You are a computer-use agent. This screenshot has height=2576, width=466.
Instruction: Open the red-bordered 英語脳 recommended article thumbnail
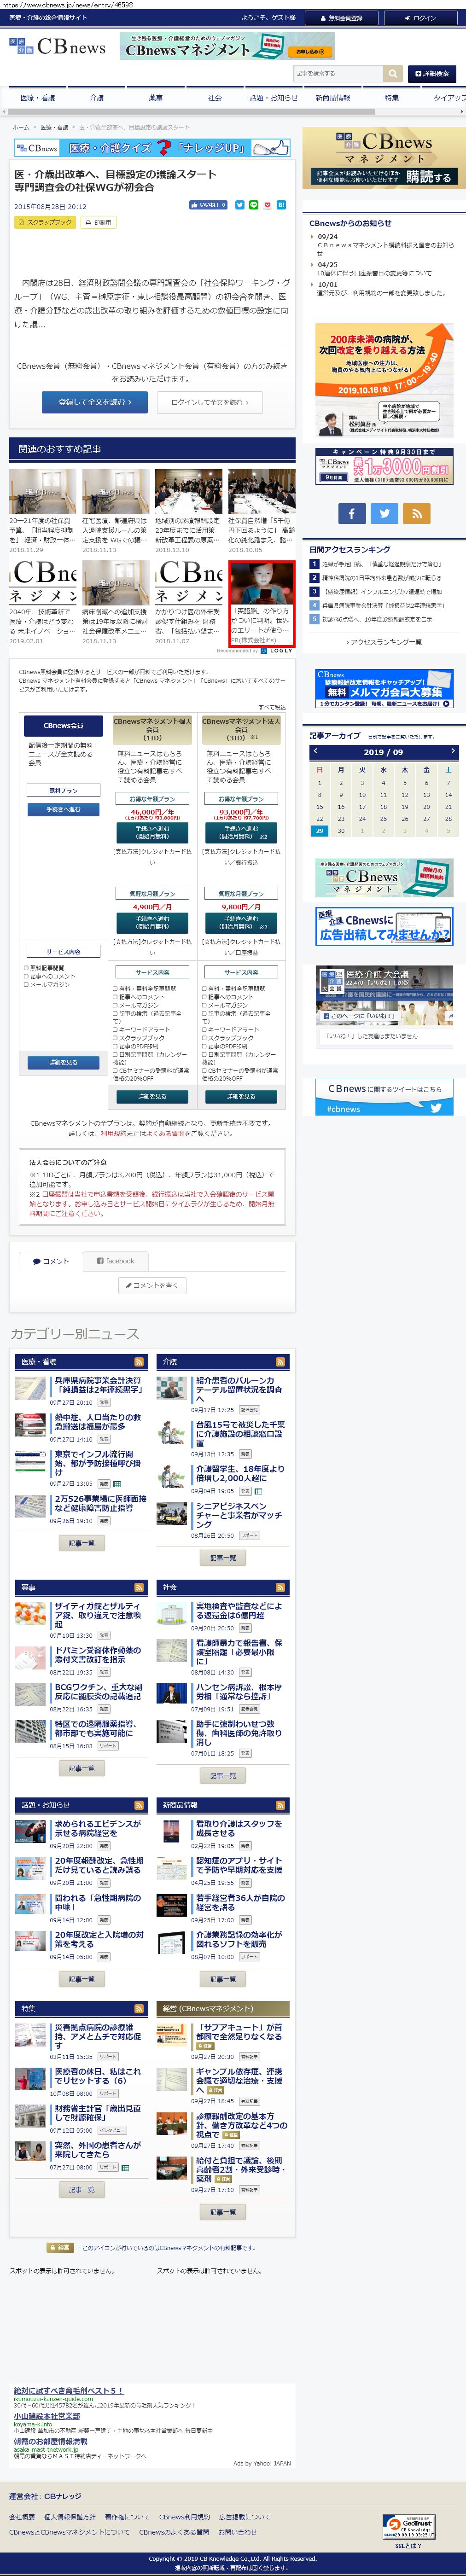[261, 583]
